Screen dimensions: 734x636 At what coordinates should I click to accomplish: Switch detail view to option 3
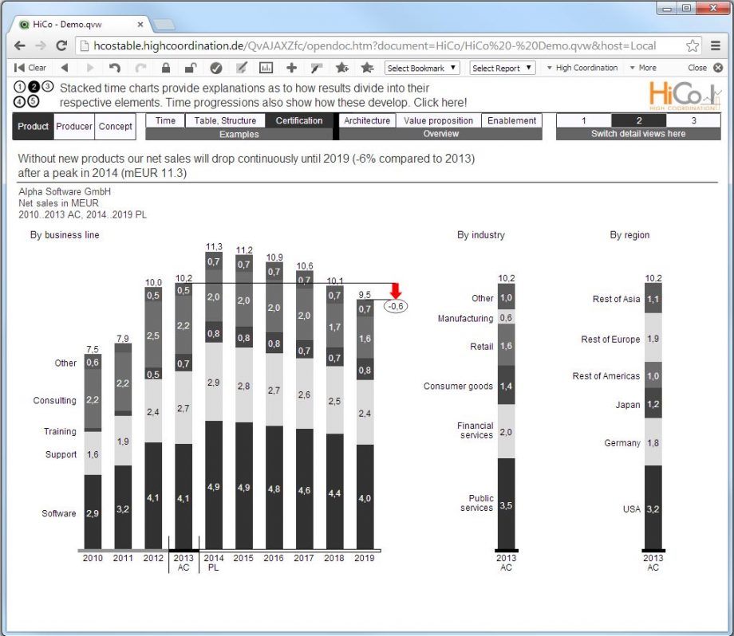click(x=693, y=121)
